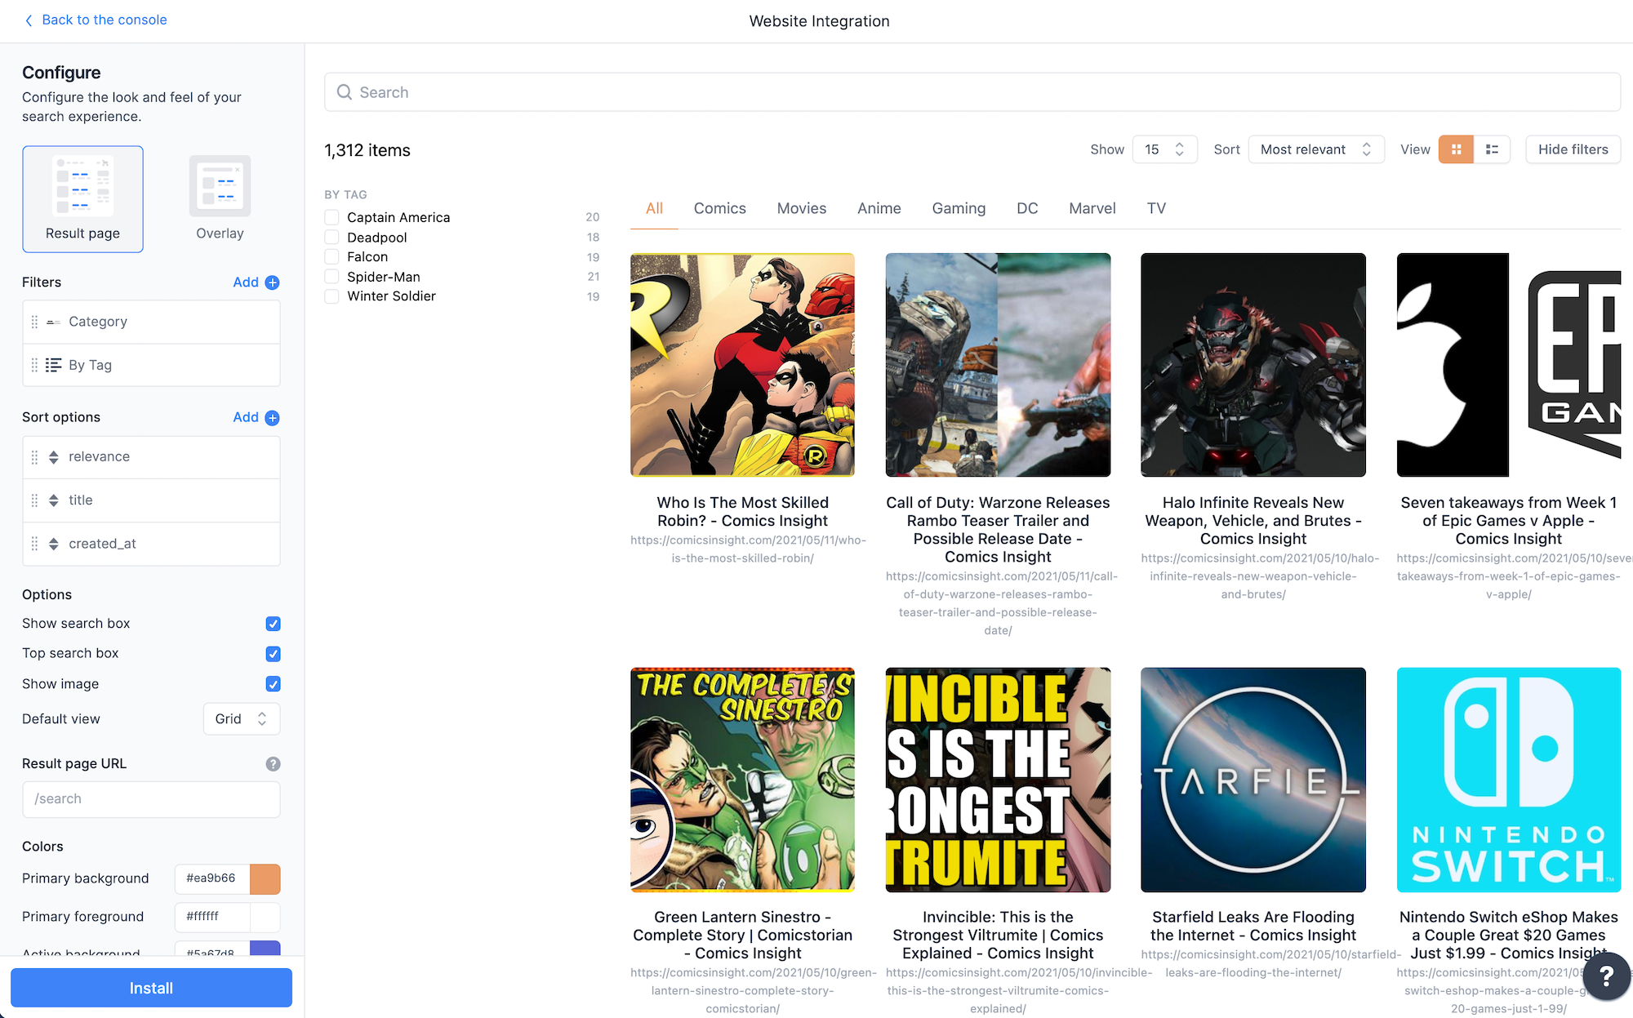
Task: Click the sort arrows icon beside relevance
Action: tap(53, 457)
